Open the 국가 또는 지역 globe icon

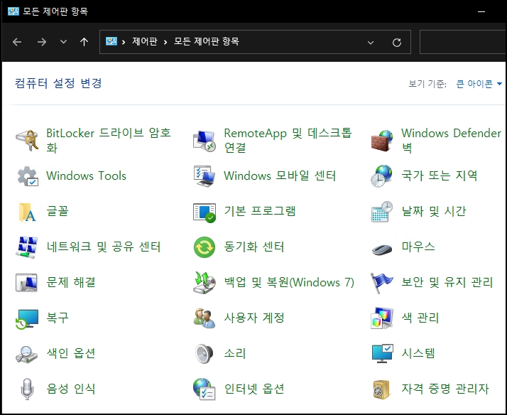[x=382, y=176]
